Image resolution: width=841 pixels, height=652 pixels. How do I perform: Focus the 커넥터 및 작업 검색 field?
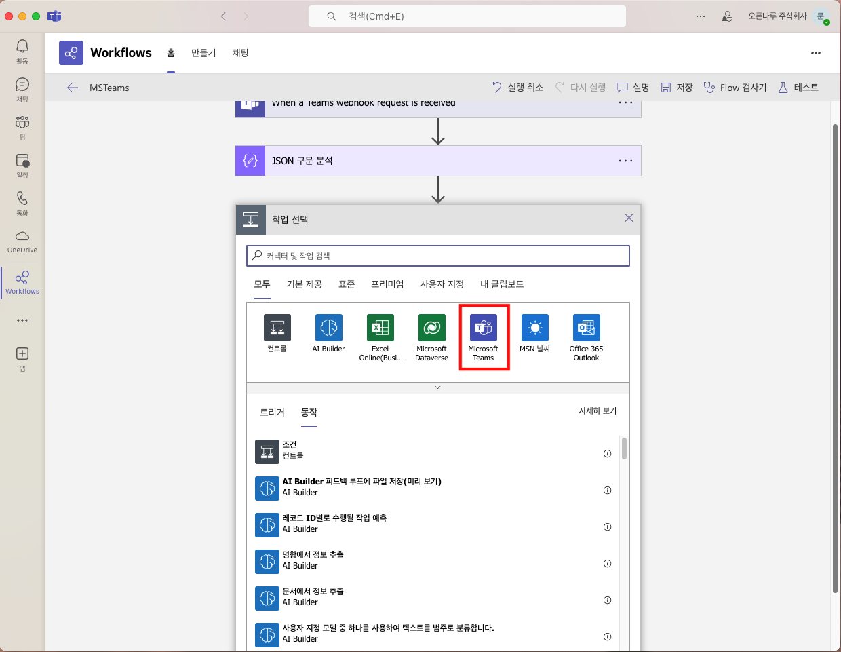coord(437,256)
